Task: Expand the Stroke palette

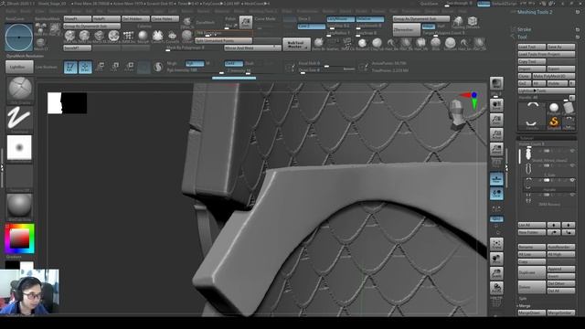Action: tap(524, 29)
